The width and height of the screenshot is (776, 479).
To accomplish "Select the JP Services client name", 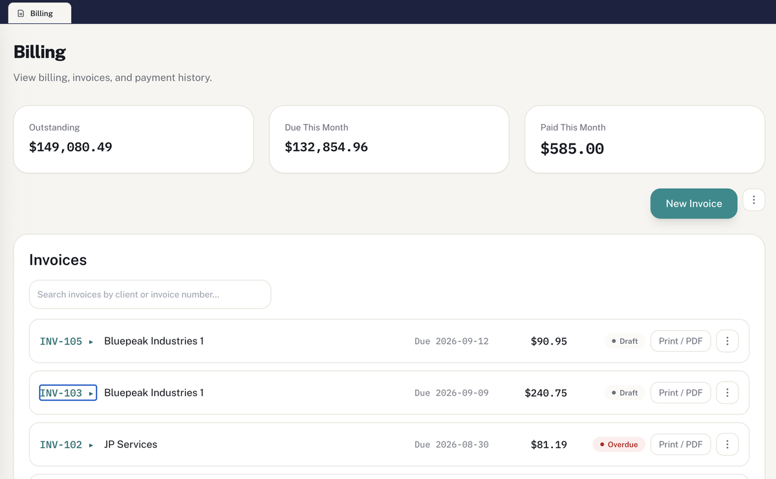I will [131, 445].
